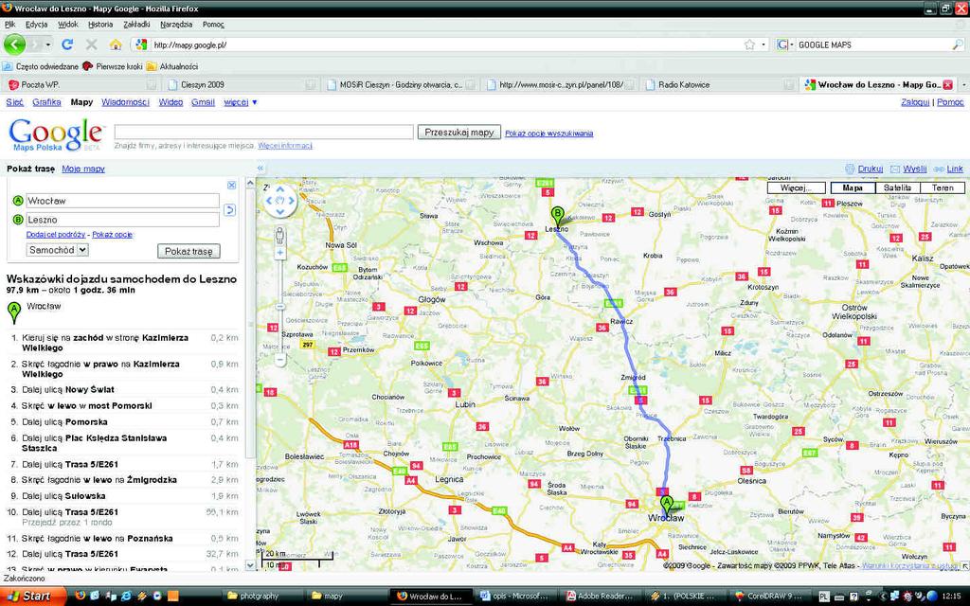
Task: Click the search magnifier in Firefox search box
Action: click(957, 45)
